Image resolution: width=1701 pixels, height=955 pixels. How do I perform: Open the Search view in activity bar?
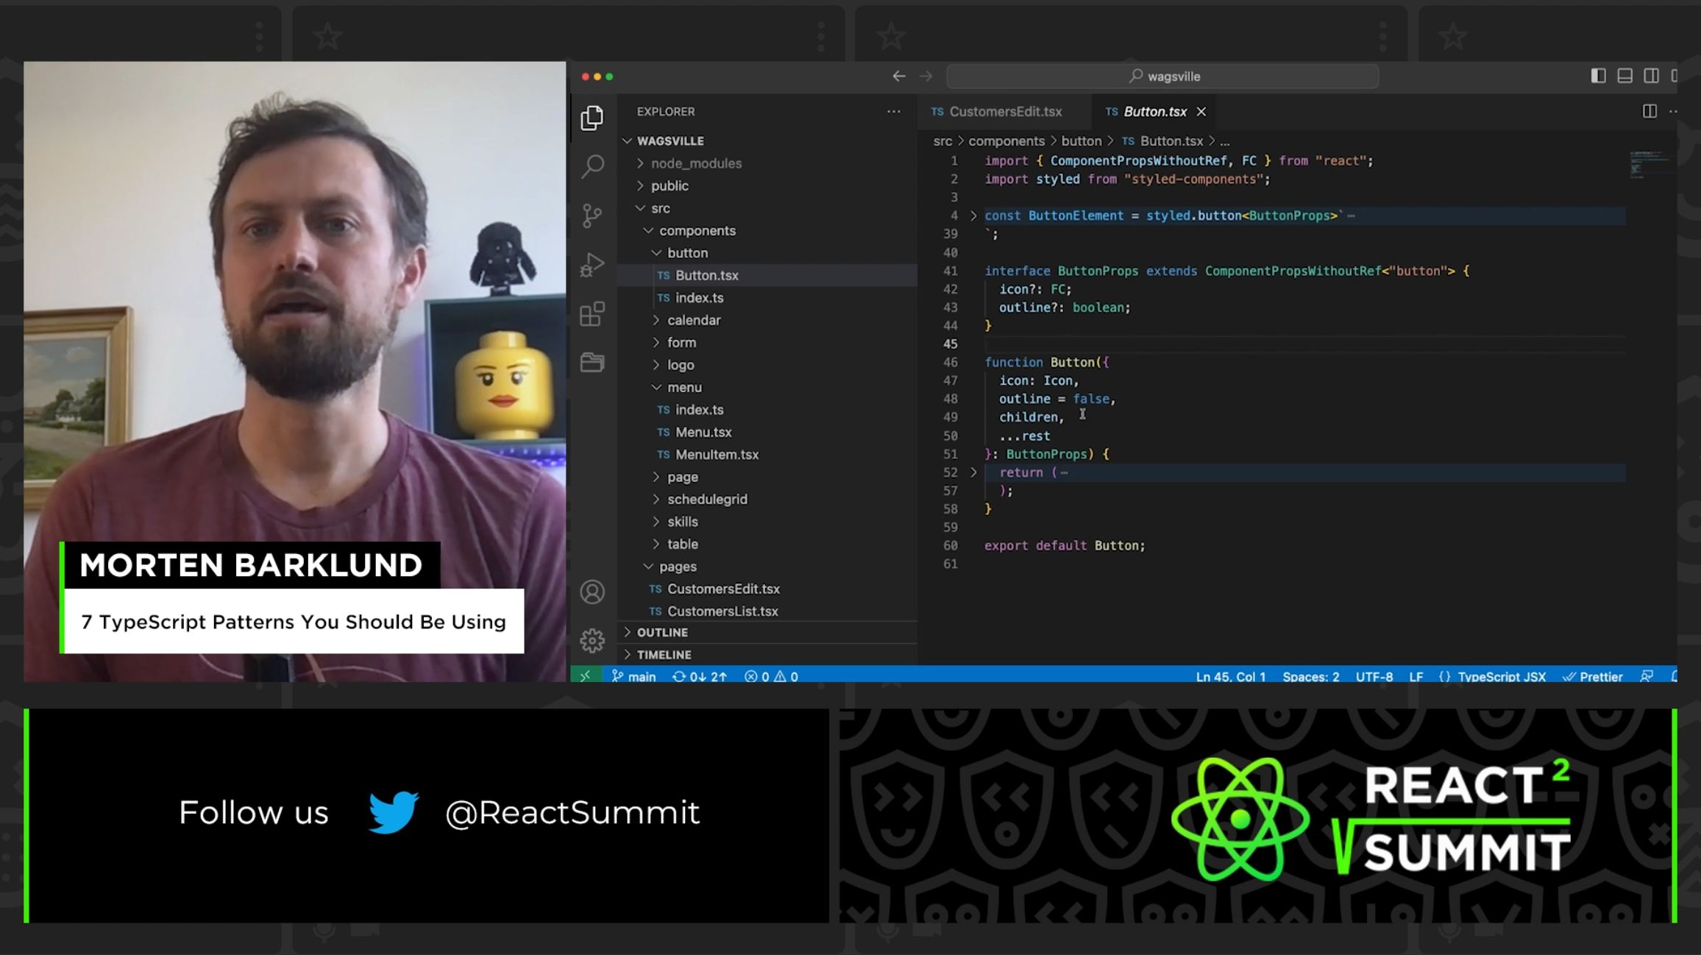(x=592, y=166)
